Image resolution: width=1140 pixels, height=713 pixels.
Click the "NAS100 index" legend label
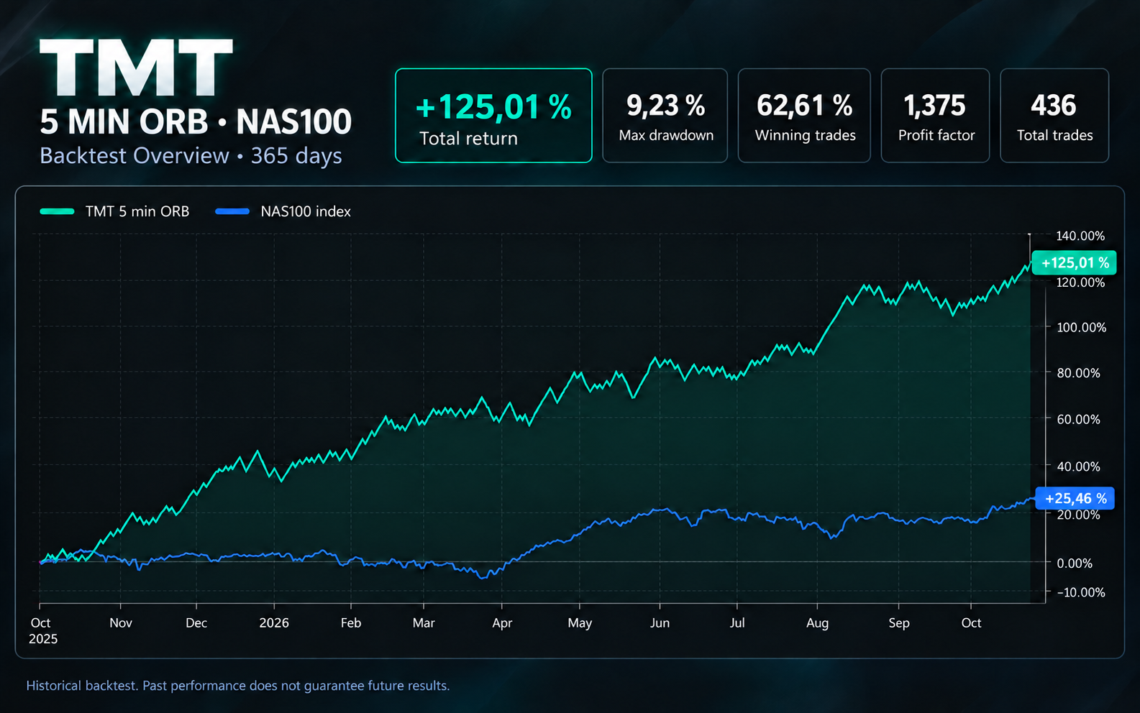click(306, 211)
